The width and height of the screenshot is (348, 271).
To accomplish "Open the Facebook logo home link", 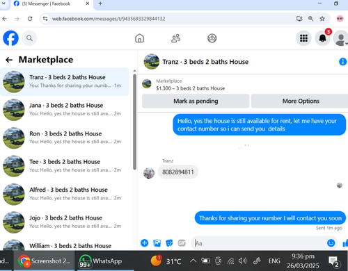I will [x=10, y=38].
